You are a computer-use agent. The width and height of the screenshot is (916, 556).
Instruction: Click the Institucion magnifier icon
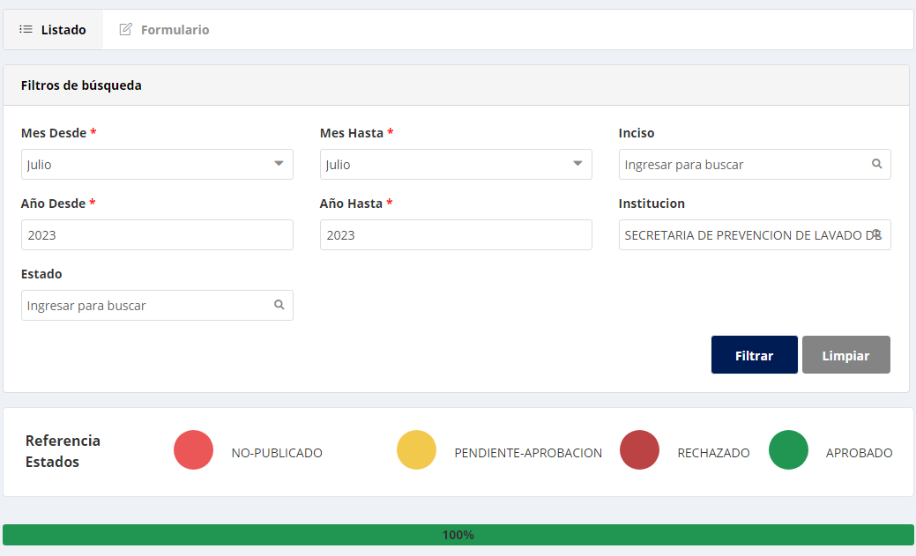coord(877,234)
